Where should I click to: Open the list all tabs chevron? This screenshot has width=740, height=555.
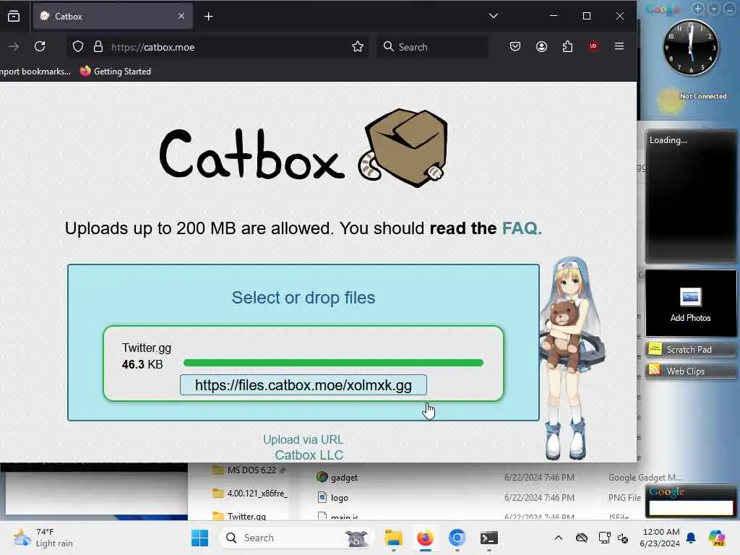pos(494,16)
